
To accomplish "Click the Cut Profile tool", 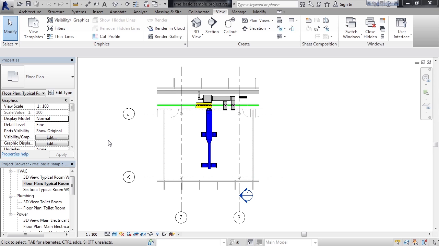I will point(106,37).
